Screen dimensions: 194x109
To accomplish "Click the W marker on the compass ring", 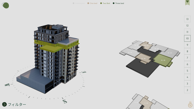I will (7, 85).
